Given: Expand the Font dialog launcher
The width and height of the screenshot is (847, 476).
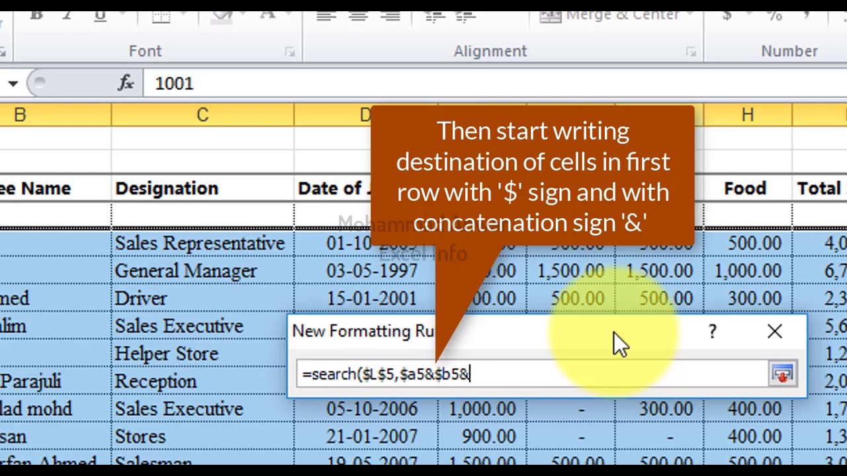Looking at the screenshot, I should [x=290, y=52].
